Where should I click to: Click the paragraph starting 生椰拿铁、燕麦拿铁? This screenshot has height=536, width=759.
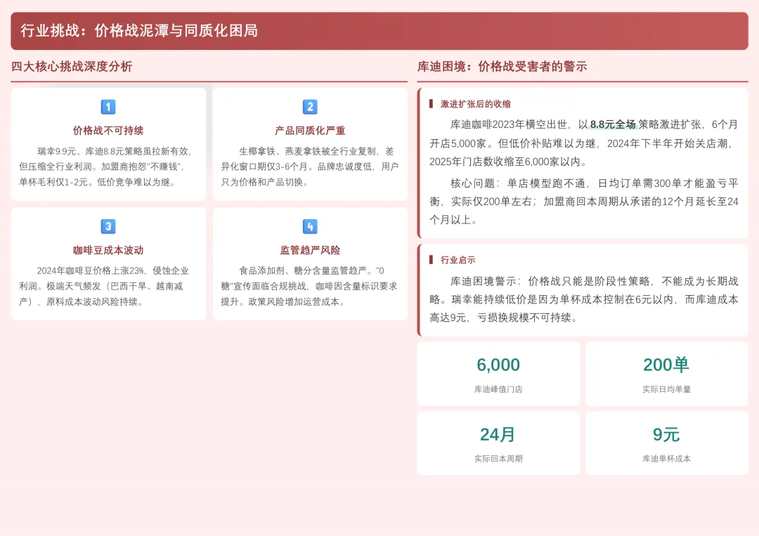(x=310, y=166)
